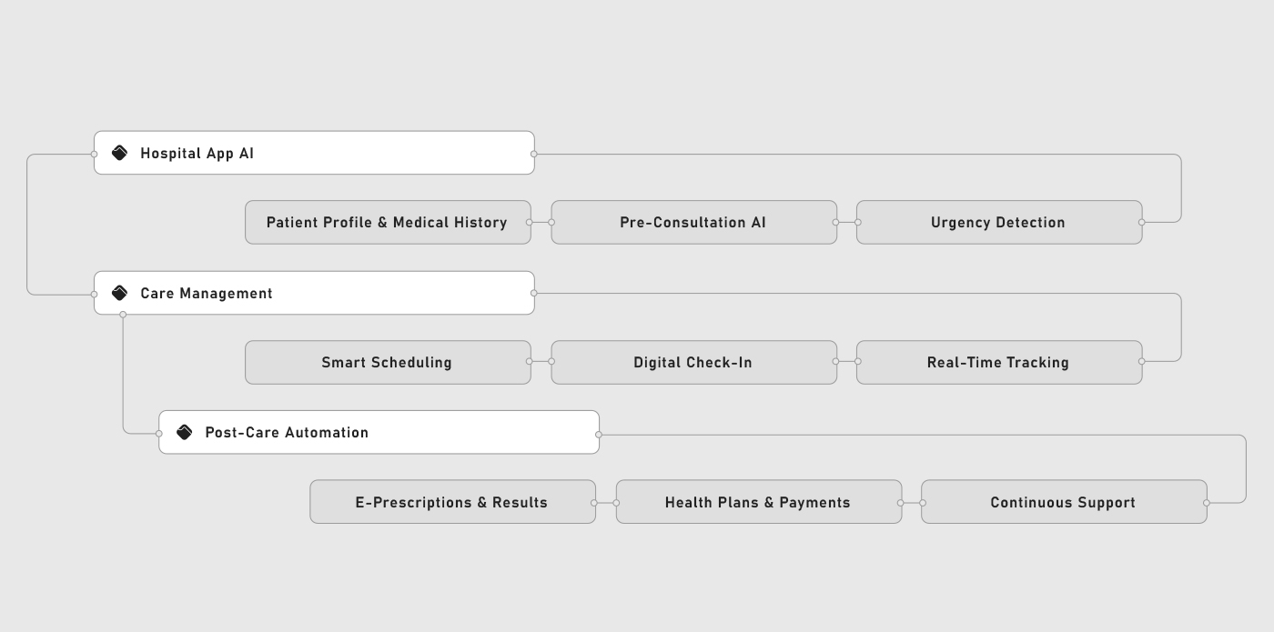
Task: Click right connector dot of Continuous Support
Action: [x=1207, y=502]
